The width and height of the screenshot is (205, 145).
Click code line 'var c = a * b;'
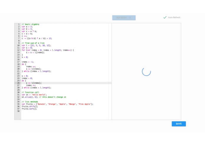point(29,31)
